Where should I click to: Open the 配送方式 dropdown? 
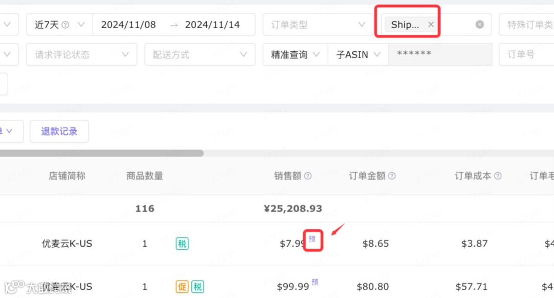200,54
